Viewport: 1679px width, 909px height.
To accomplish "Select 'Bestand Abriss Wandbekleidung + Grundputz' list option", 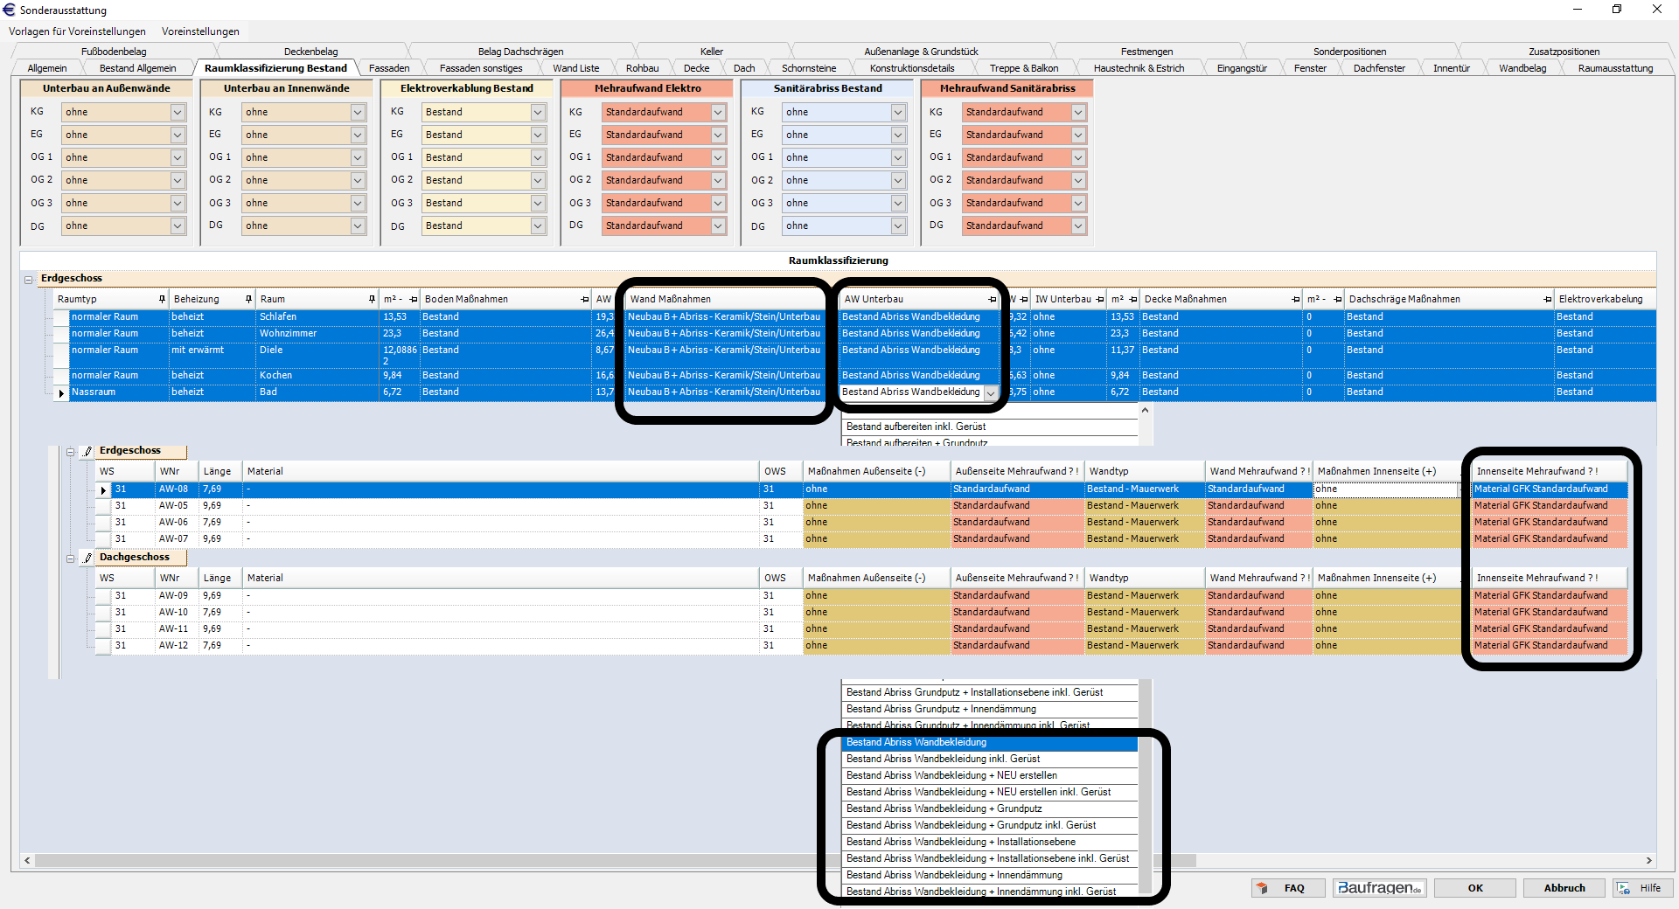I will (x=944, y=808).
